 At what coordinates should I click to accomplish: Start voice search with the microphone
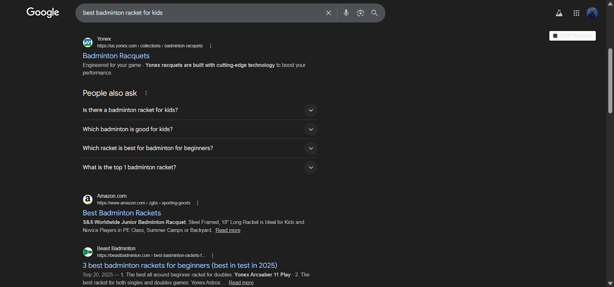coord(346,13)
